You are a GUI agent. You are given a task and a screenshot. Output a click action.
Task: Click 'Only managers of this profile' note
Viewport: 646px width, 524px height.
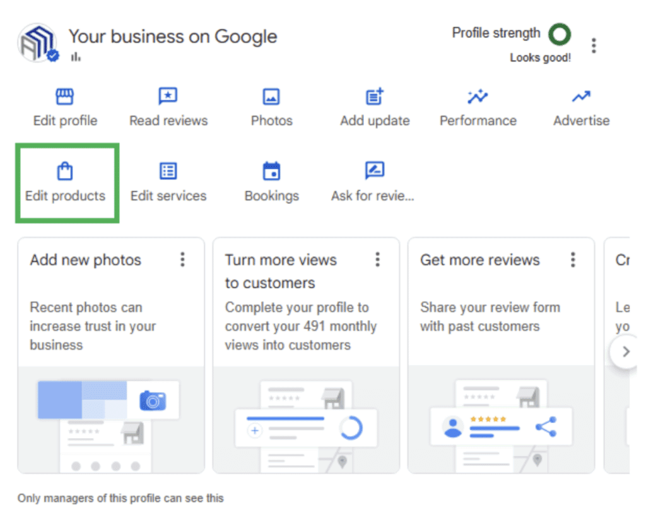[x=120, y=499]
